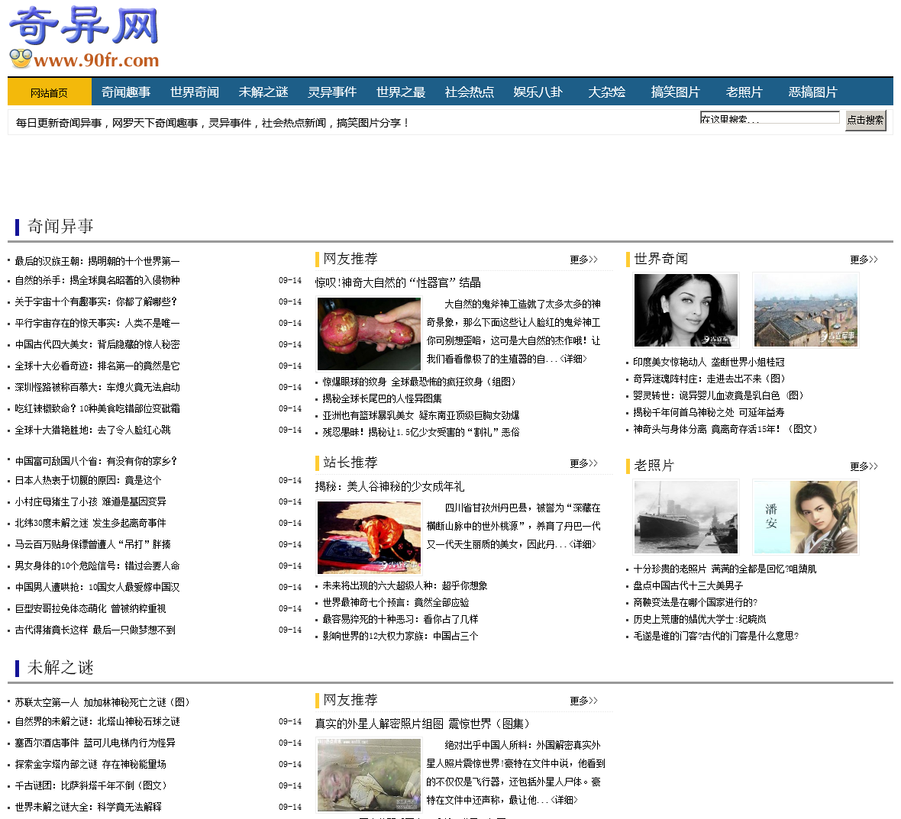The height and width of the screenshot is (819, 901).
Task: Open the 潘安 portrait thumbnail
Action: tap(806, 517)
